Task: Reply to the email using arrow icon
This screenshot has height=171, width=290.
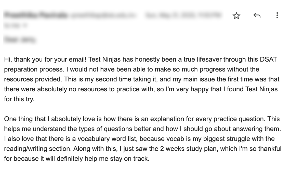Action: click(x=257, y=16)
